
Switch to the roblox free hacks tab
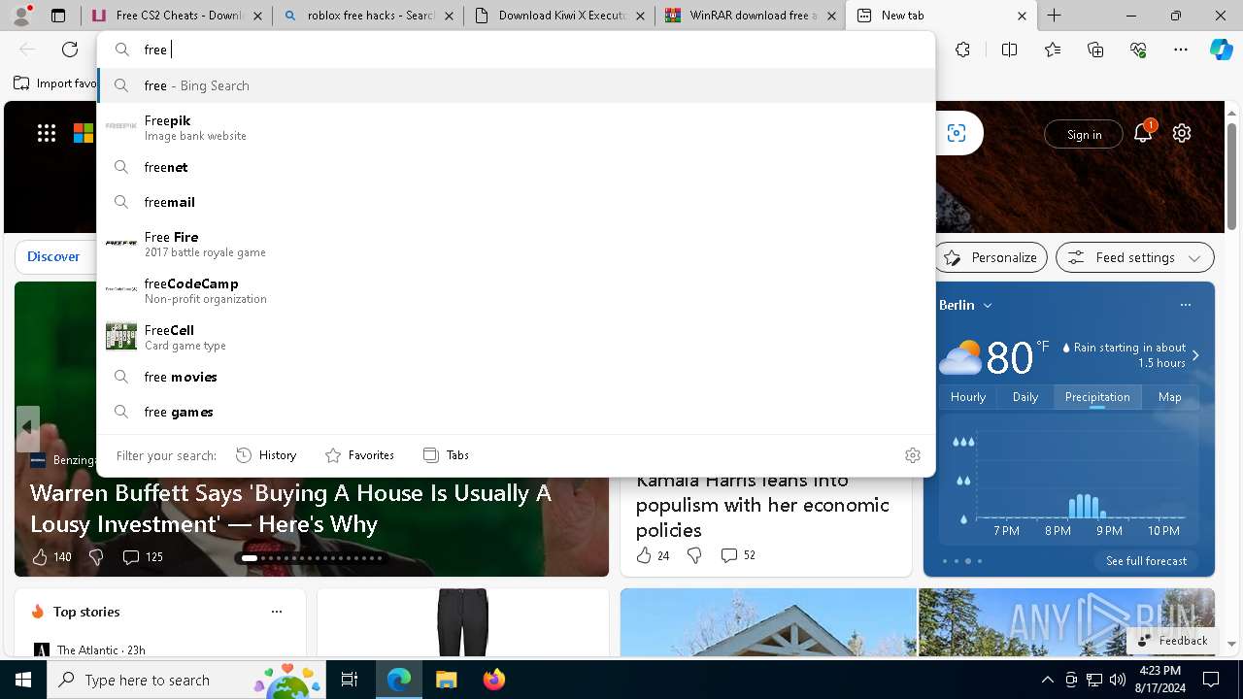367,16
